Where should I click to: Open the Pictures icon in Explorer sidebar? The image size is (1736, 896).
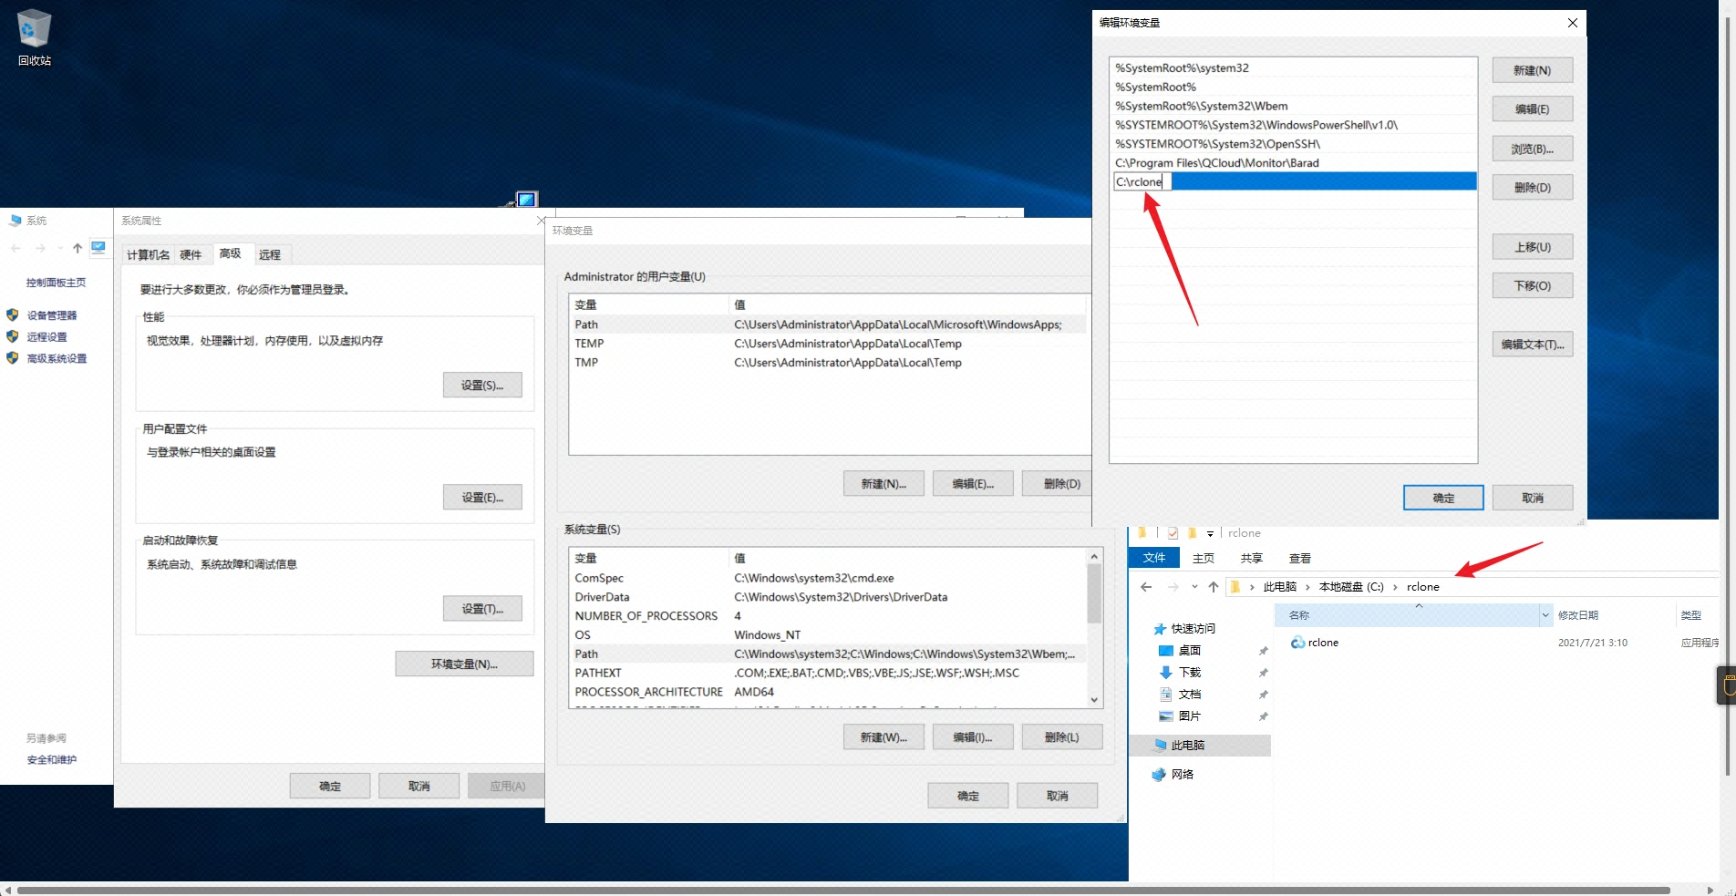click(x=1165, y=716)
